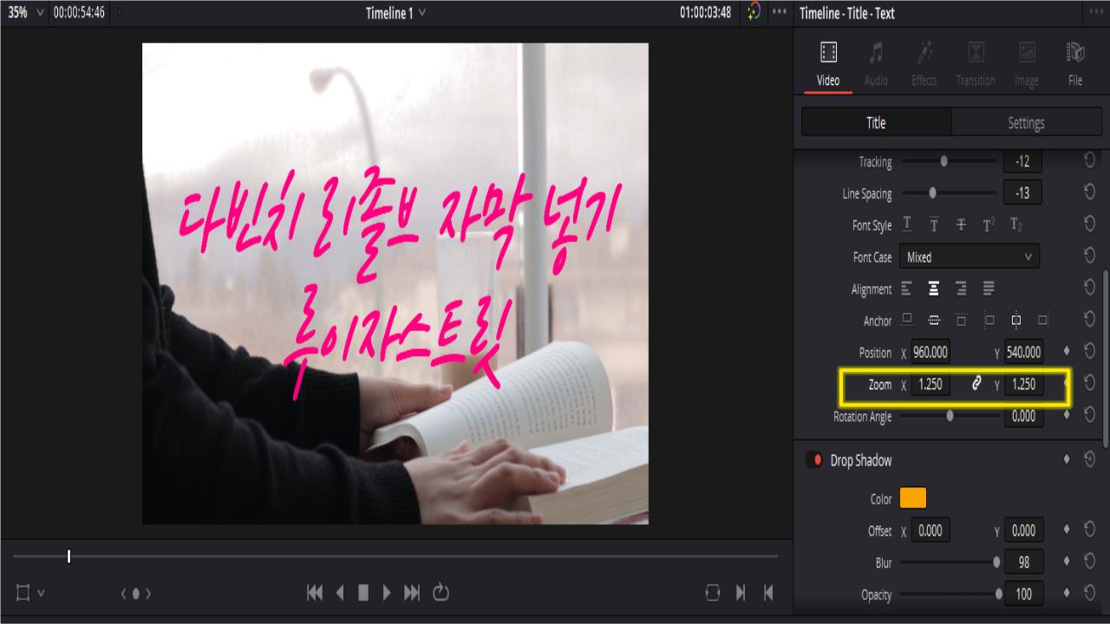Click Tracking value field -12
Image resolution: width=1110 pixels, height=624 pixels.
[1023, 161]
